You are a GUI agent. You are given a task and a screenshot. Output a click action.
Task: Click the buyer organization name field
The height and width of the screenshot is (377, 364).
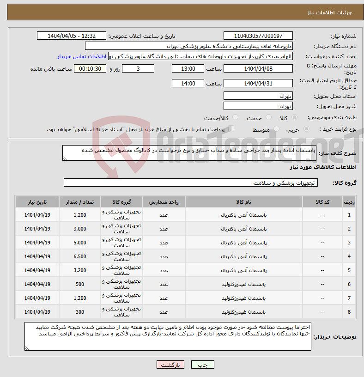[189, 46]
